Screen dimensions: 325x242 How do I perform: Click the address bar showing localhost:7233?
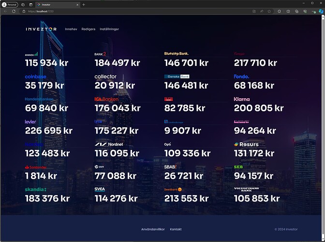click(137, 12)
